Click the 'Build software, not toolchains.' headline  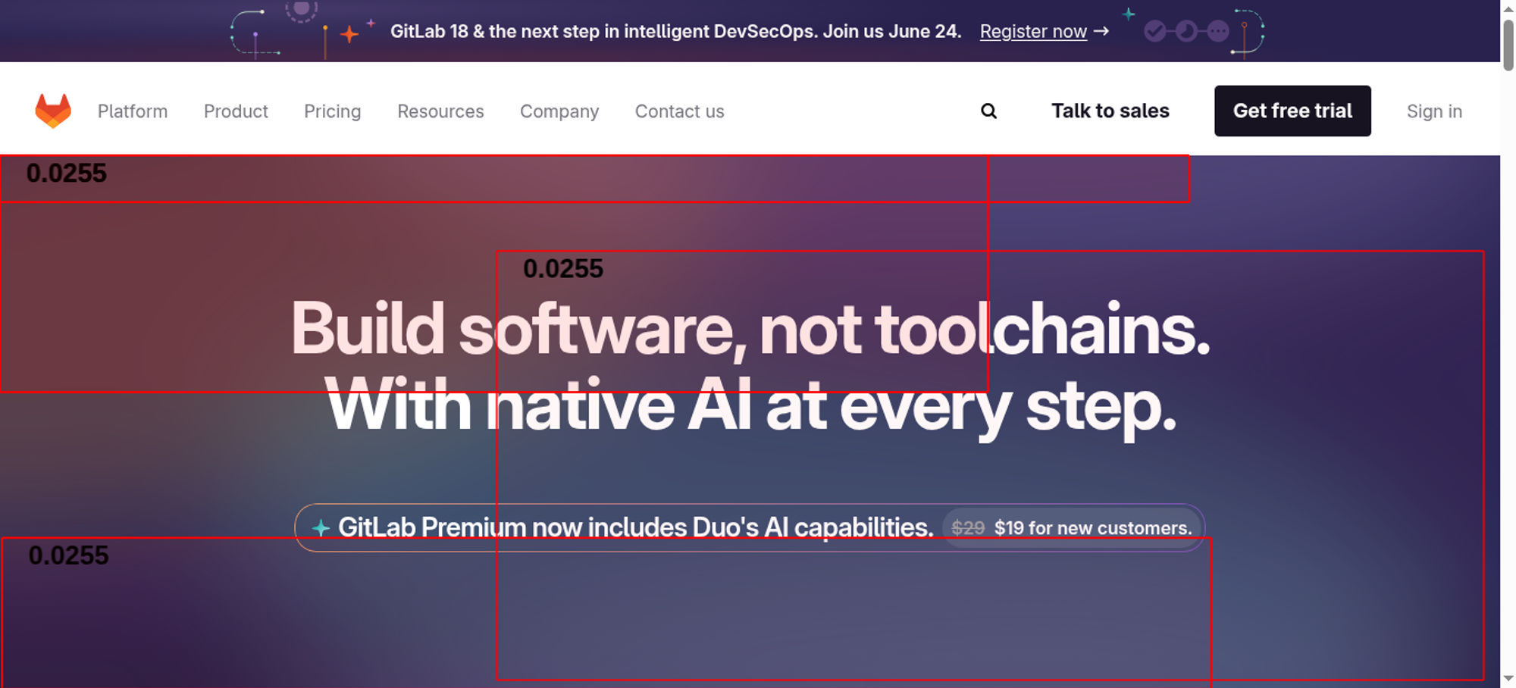(750, 329)
